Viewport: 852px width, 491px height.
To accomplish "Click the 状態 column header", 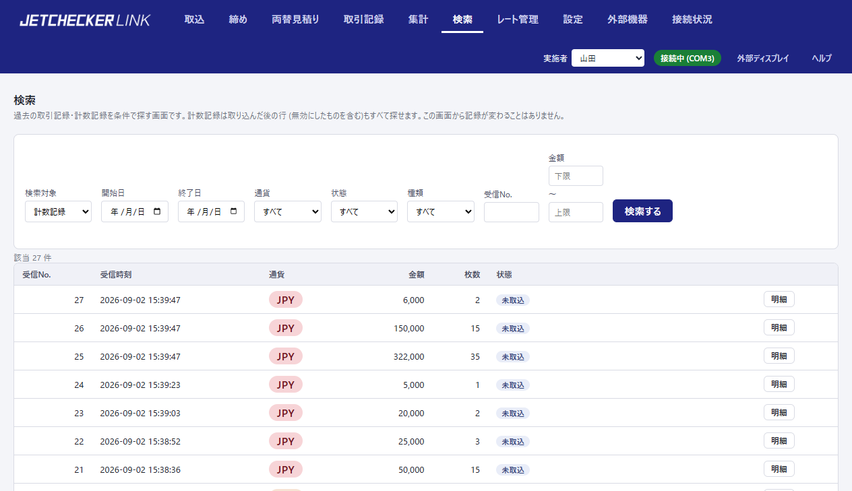I will 504,274.
